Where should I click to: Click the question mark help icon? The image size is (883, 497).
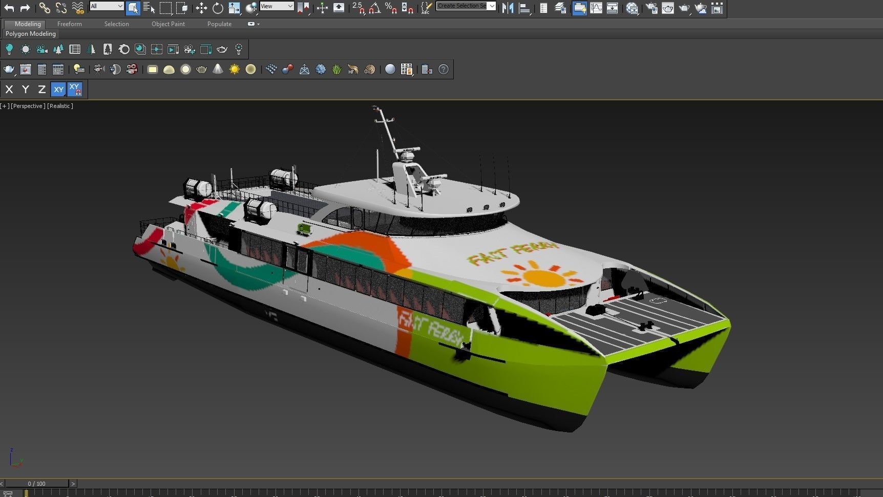(444, 69)
